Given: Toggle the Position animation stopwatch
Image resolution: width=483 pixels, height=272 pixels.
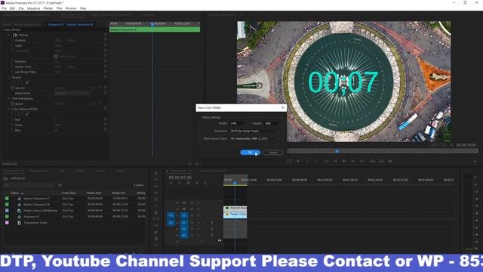Looking at the screenshot, I should pos(12,40).
